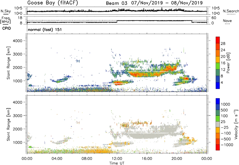The image size is (239, 165).
Task: Click the N.Search legend label
Action: [x=231, y=11]
